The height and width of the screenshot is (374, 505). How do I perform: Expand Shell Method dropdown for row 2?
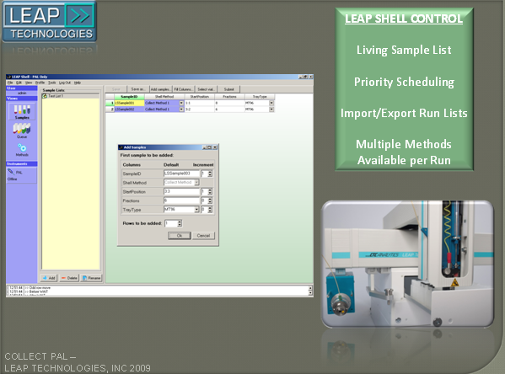point(181,110)
